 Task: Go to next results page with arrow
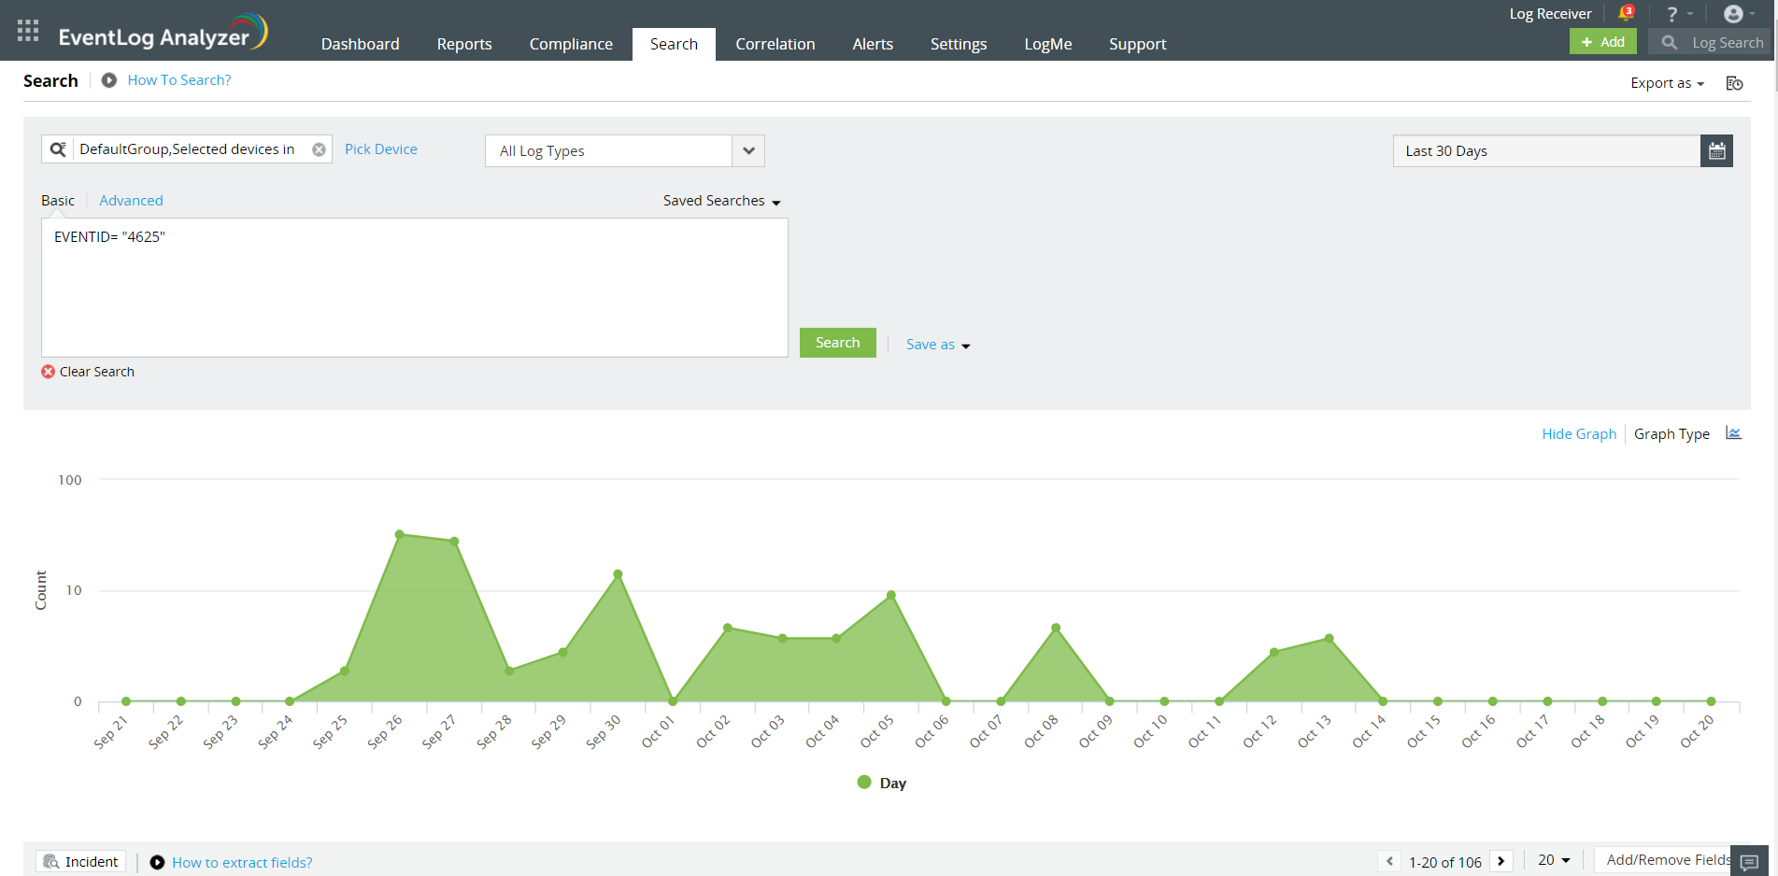tap(1501, 860)
